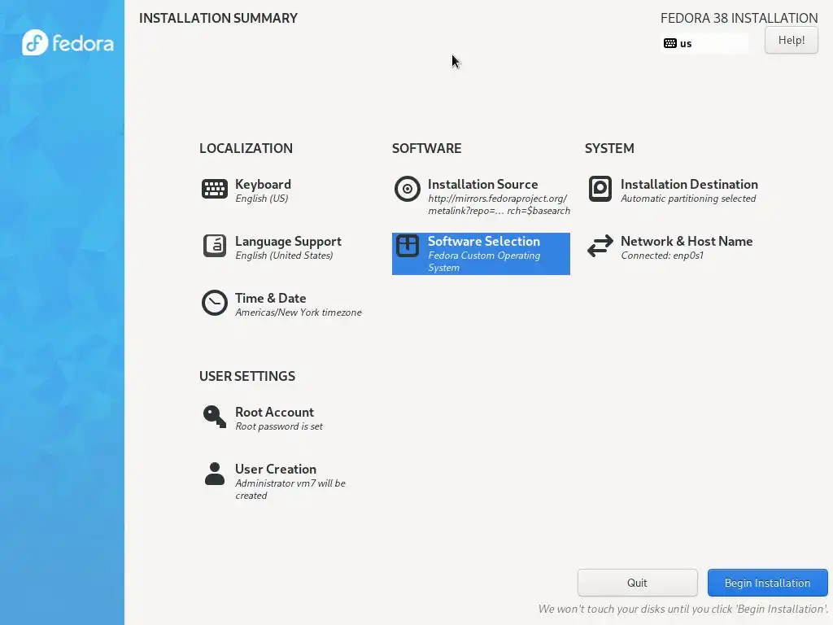
Task: Click the Network & Host Name arrows icon
Action: click(x=600, y=246)
